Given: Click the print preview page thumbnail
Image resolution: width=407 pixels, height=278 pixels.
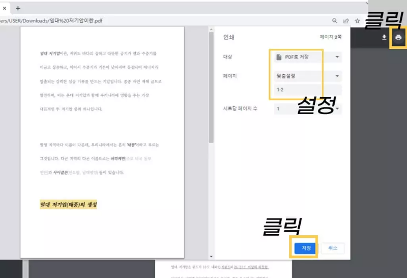Looking at the screenshot, I should [102, 143].
